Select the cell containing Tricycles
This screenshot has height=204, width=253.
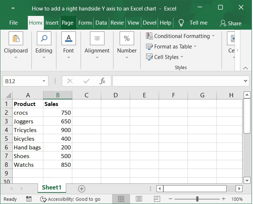[x=28, y=130]
